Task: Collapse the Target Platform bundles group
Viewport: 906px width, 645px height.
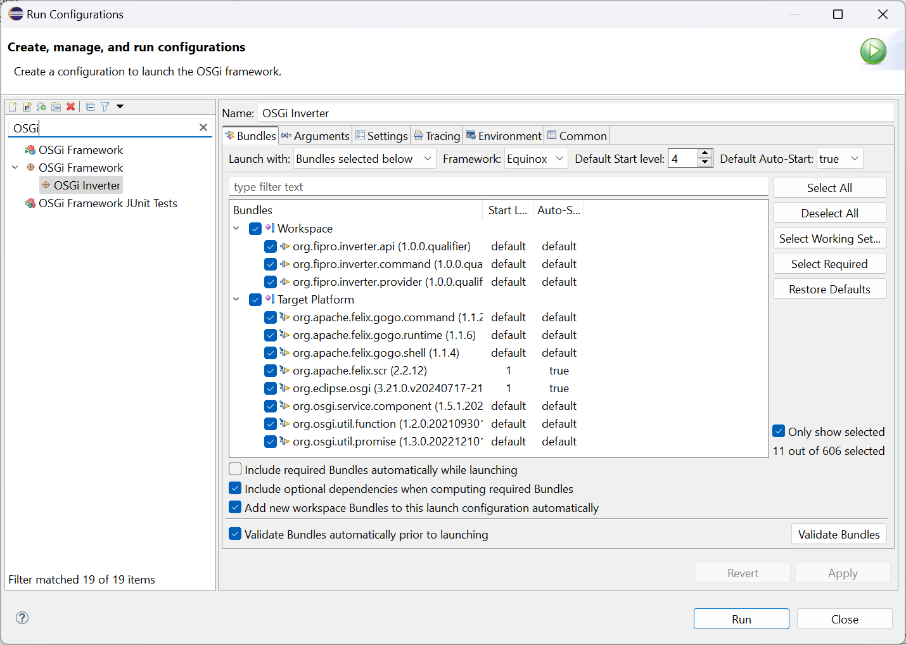Action: [x=236, y=299]
